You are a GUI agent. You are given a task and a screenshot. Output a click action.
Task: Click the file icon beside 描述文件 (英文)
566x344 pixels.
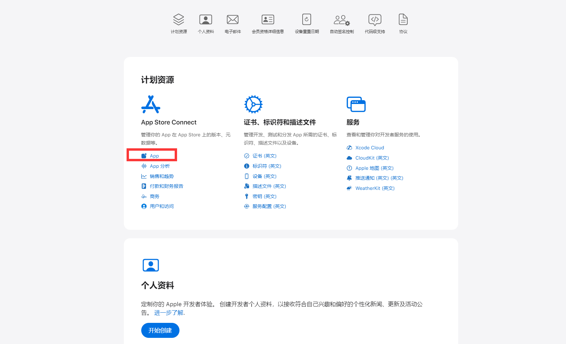tap(247, 186)
